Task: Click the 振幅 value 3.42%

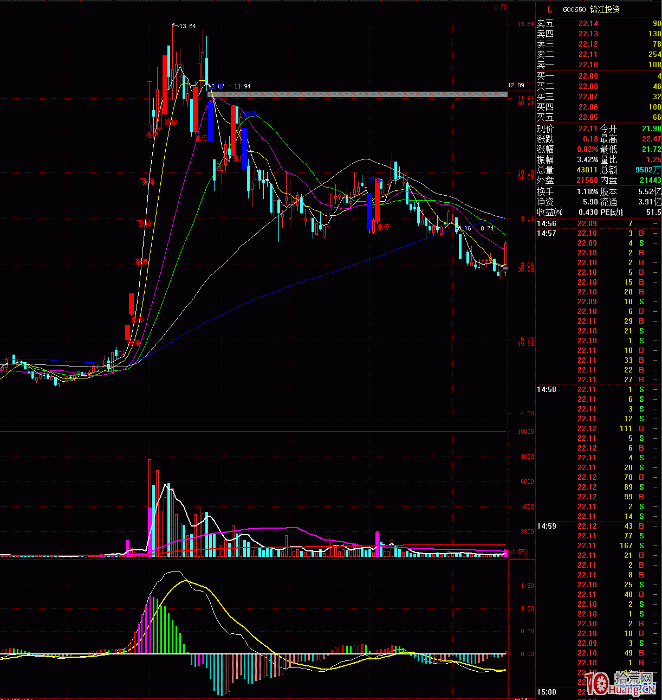Action: point(587,159)
